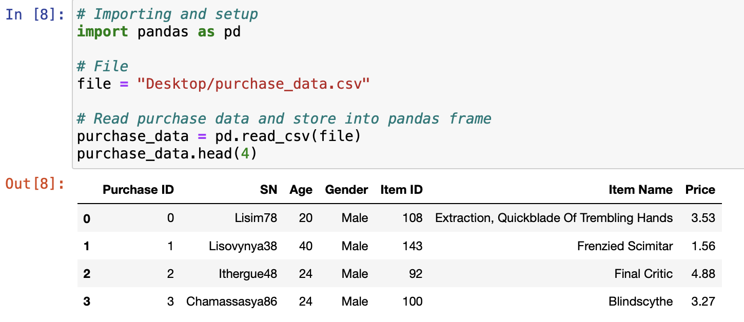The width and height of the screenshot is (744, 322).
Task: Click the "Item Name" column header
Action: (640, 189)
